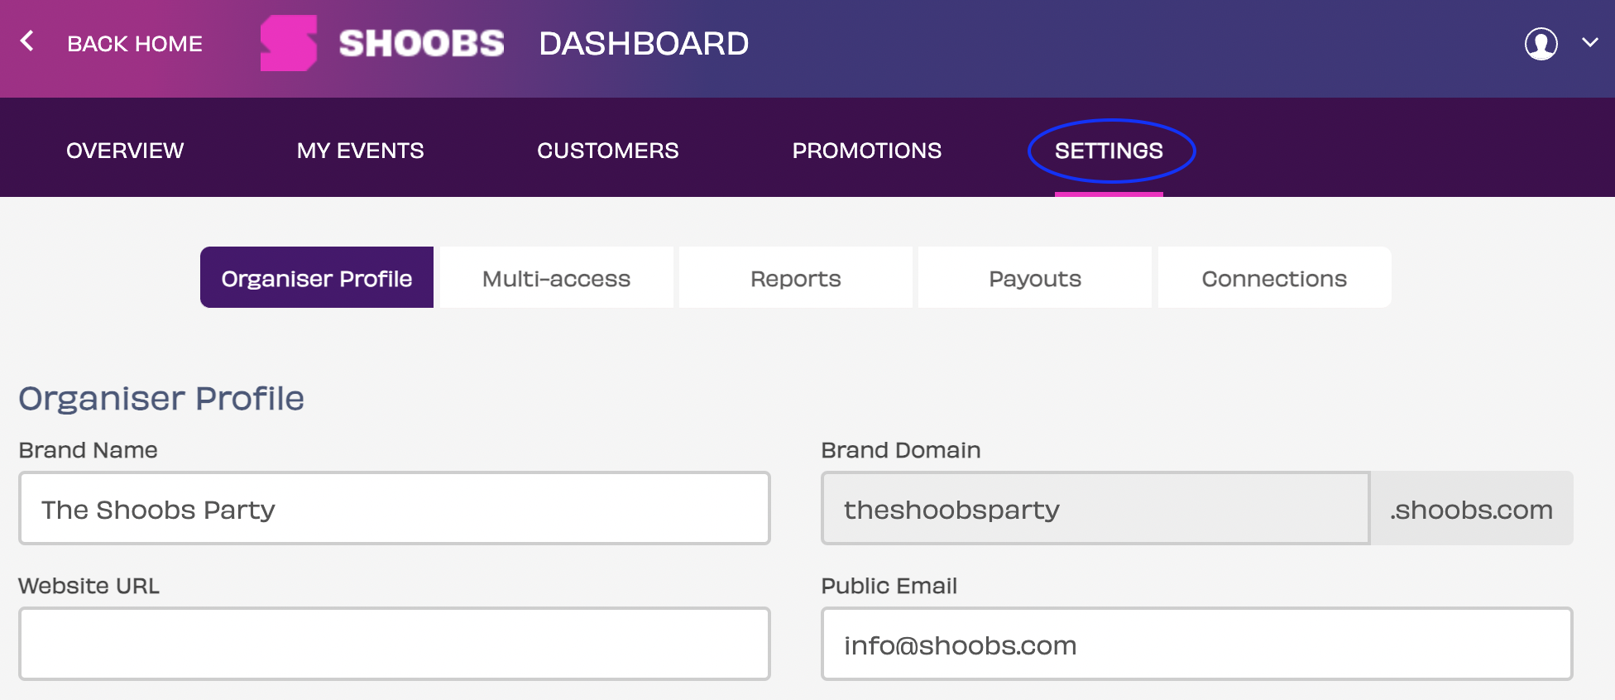Select the Organiser Profile tab

[317, 277]
